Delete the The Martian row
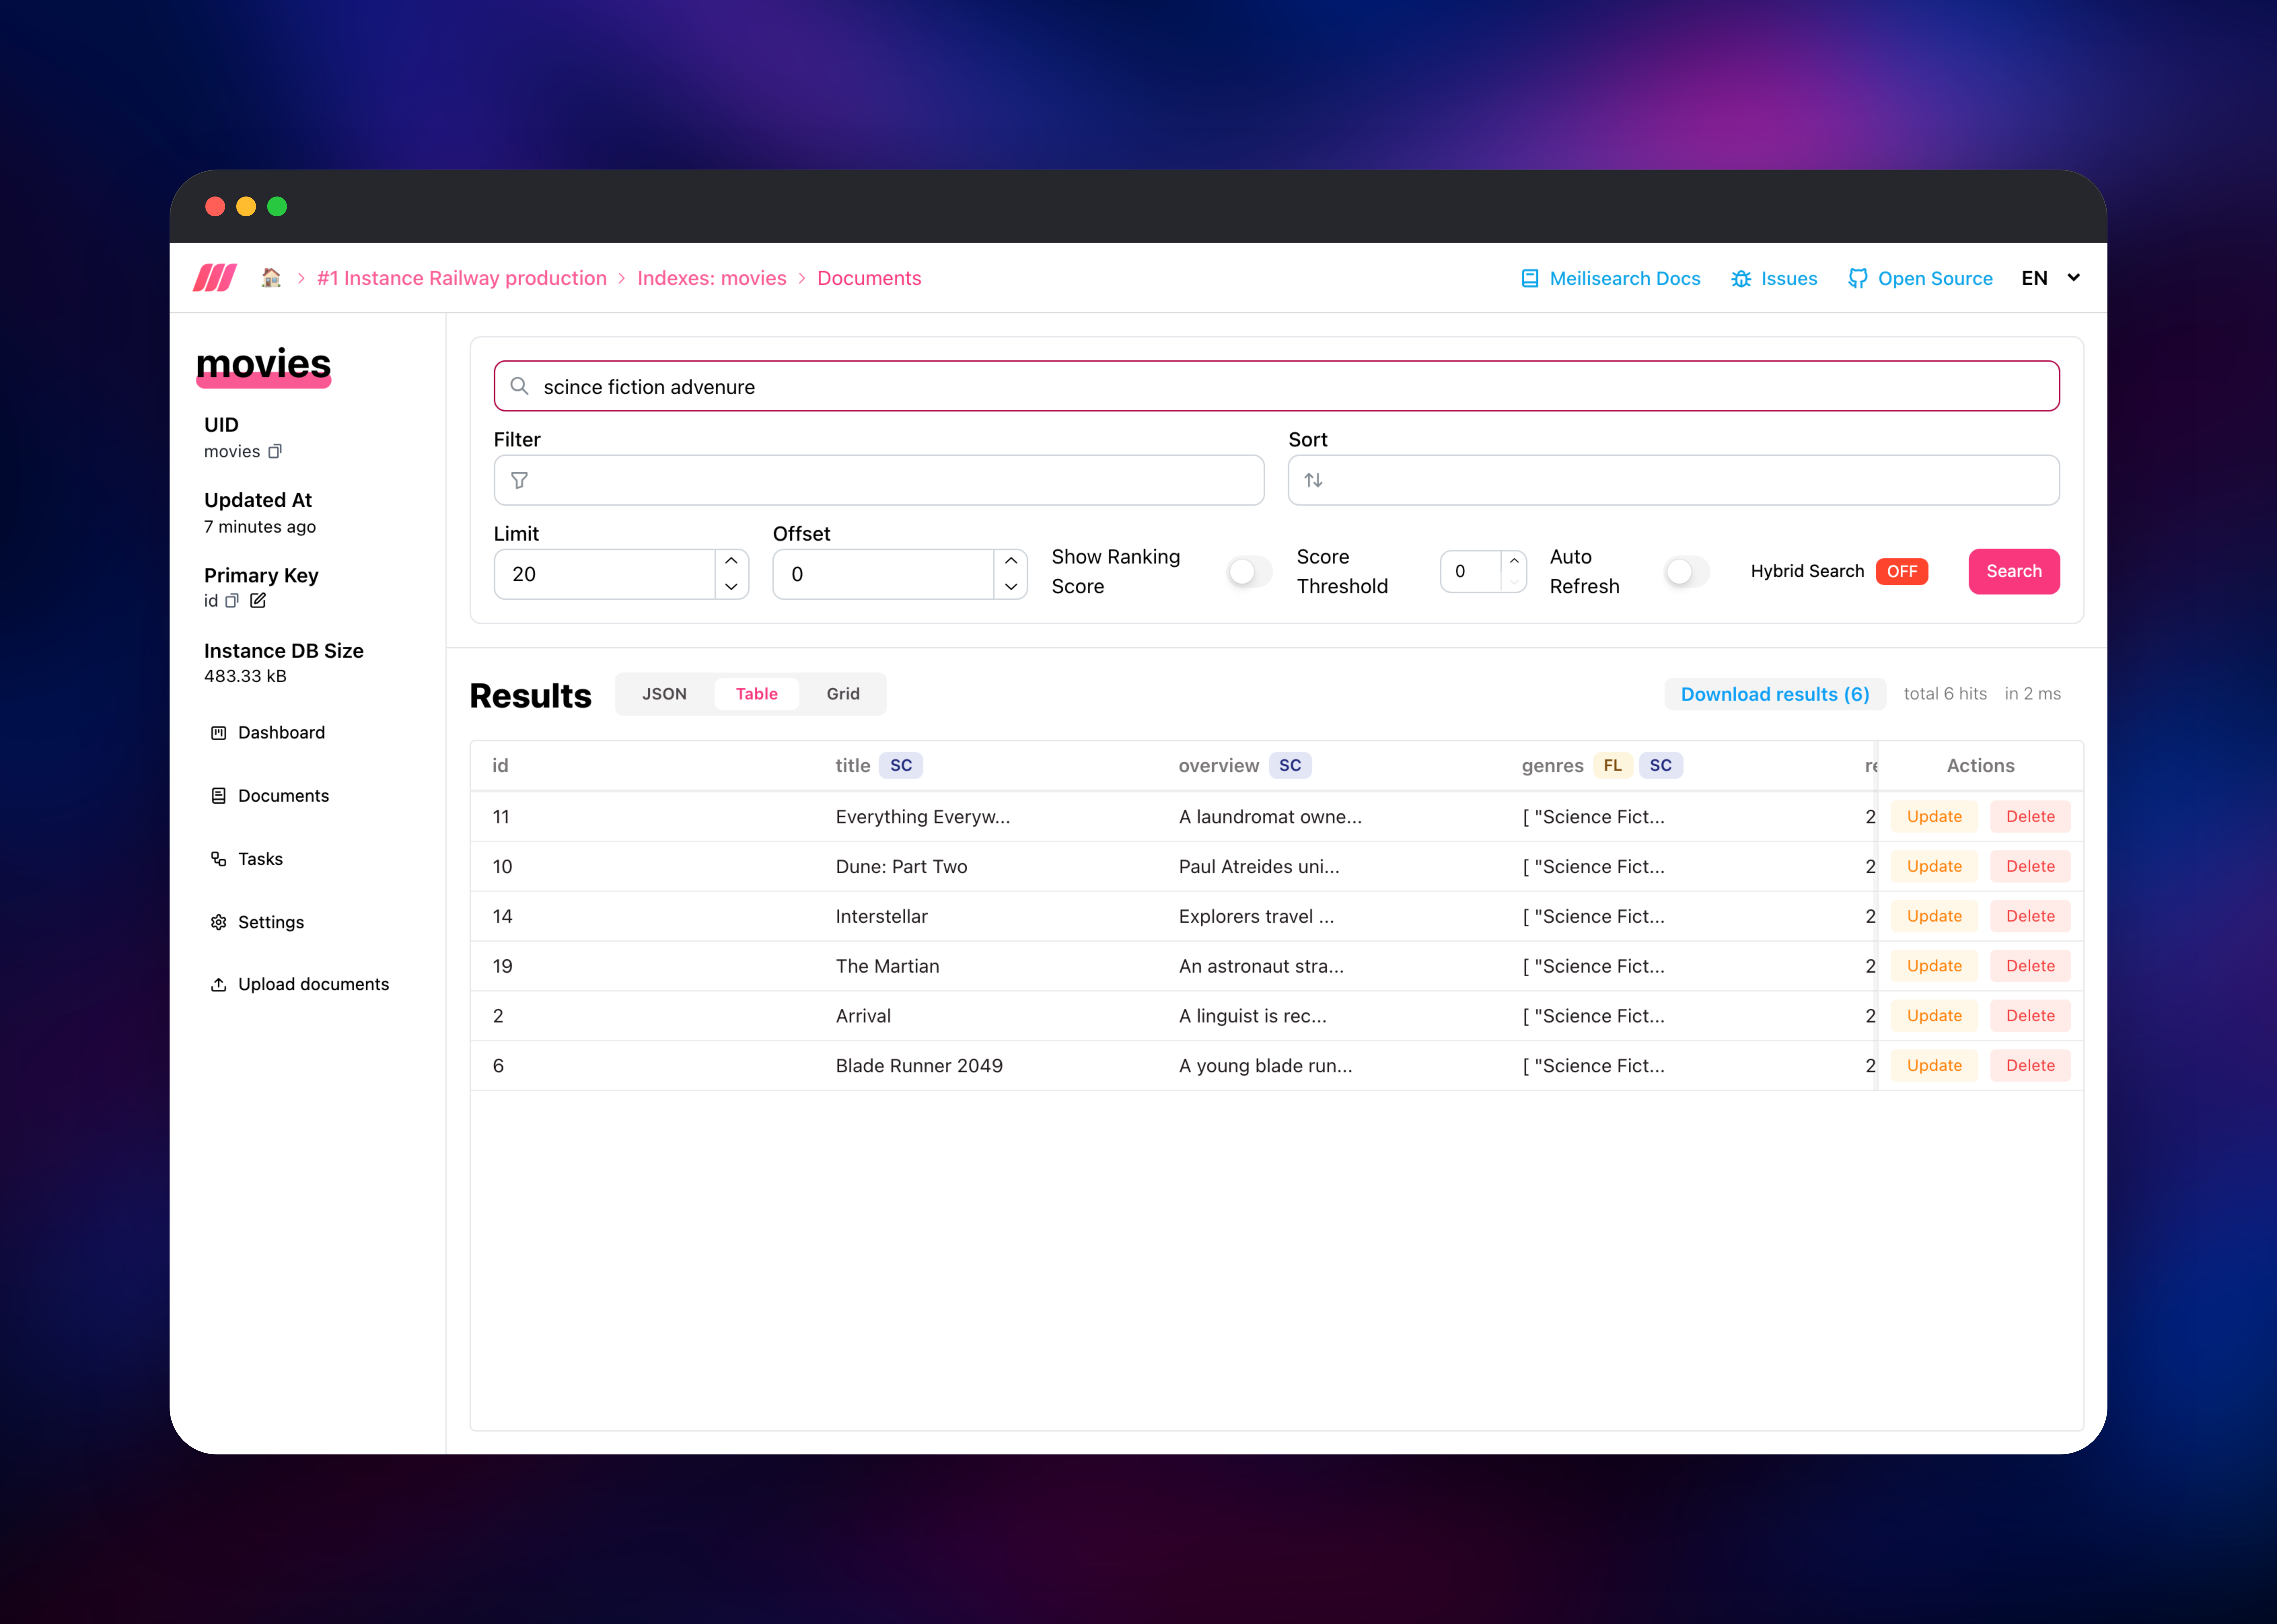2277x1624 pixels. [x=2030, y=966]
